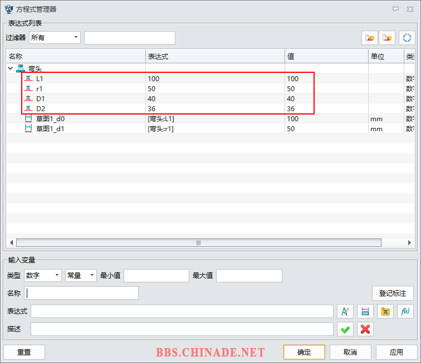Click the green checkmark confirm input icon
The height and width of the screenshot is (363, 421).
point(345,329)
